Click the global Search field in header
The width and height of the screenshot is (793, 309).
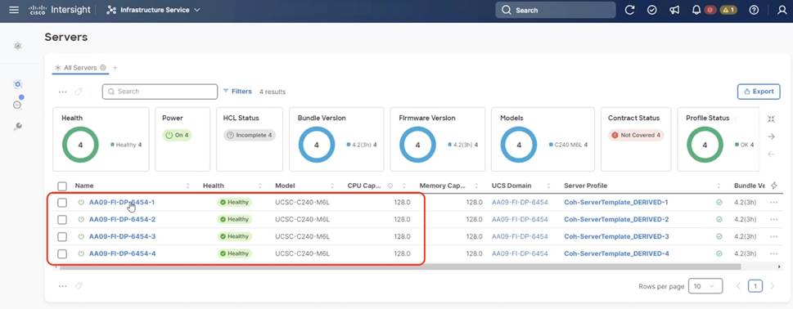(556, 10)
